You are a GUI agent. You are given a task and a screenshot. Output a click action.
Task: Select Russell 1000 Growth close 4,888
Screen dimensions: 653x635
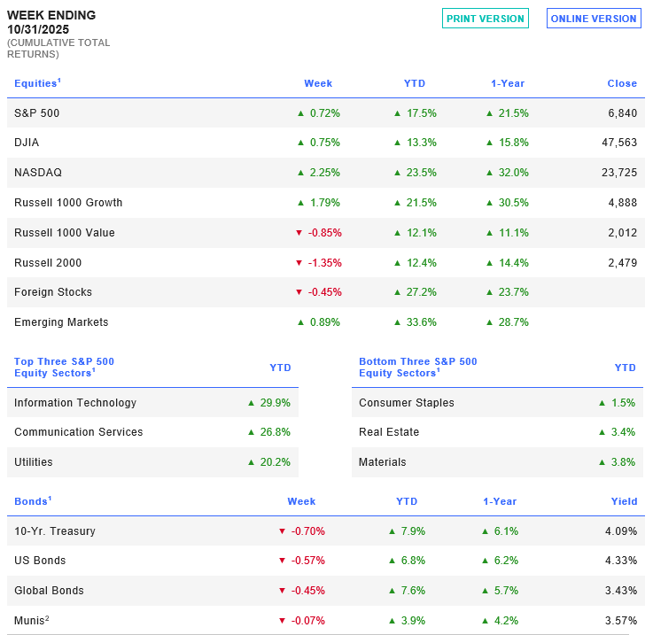point(622,202)
